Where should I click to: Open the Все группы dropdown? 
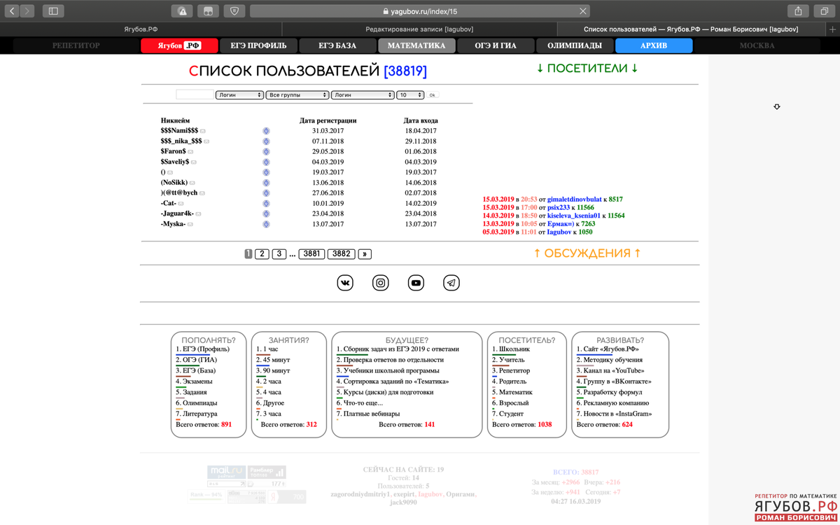coord(297,95)
